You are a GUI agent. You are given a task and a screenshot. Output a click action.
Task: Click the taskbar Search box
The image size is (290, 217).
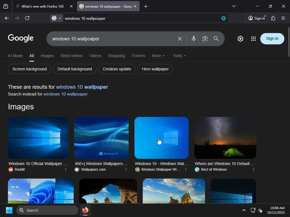47,210
